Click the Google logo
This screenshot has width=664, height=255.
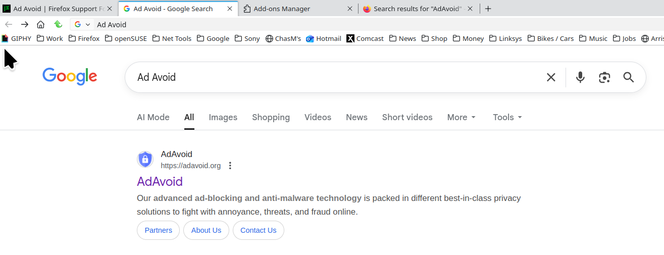tap(70, 76)
